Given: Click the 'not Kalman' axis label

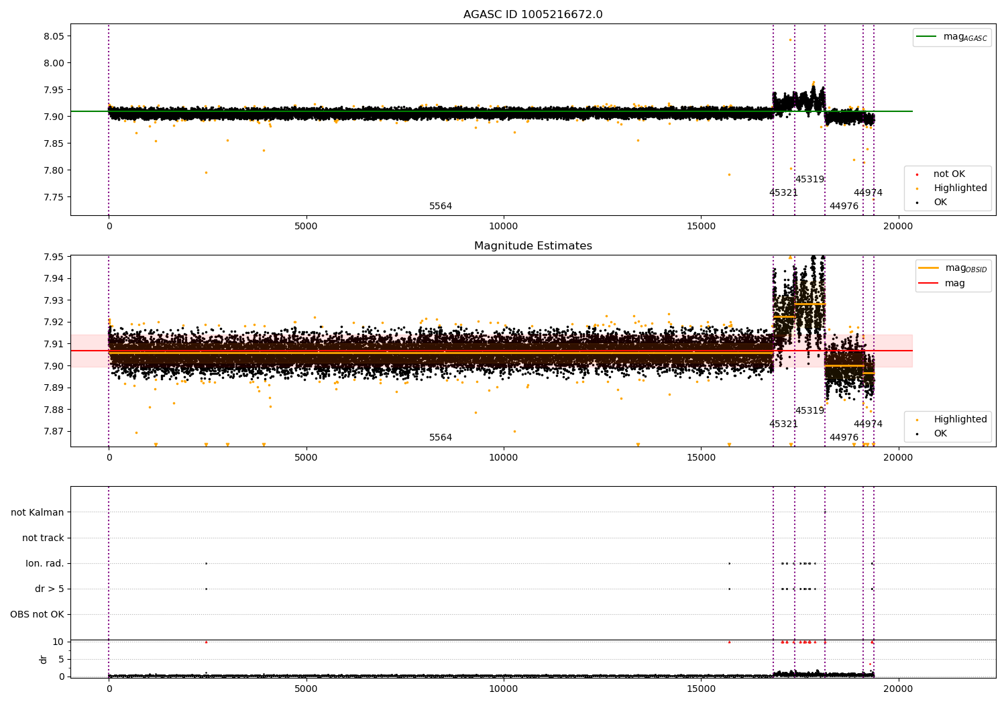Looking at the screenshot, I should coord(38,513).
